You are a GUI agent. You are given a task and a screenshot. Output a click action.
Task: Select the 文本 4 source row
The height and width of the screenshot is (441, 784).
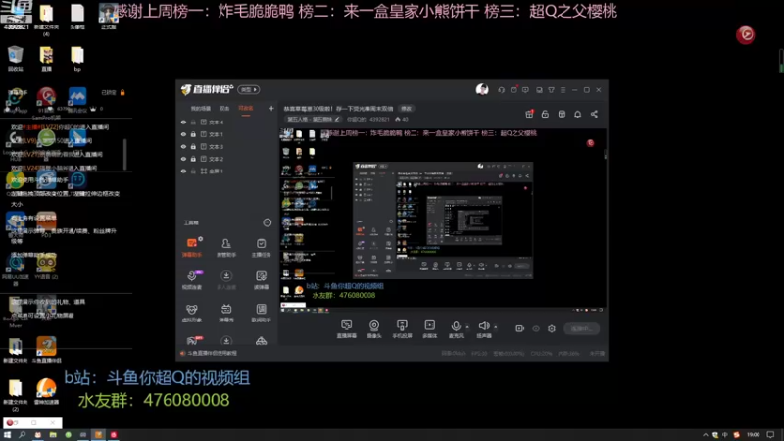(x=227, y=122)
